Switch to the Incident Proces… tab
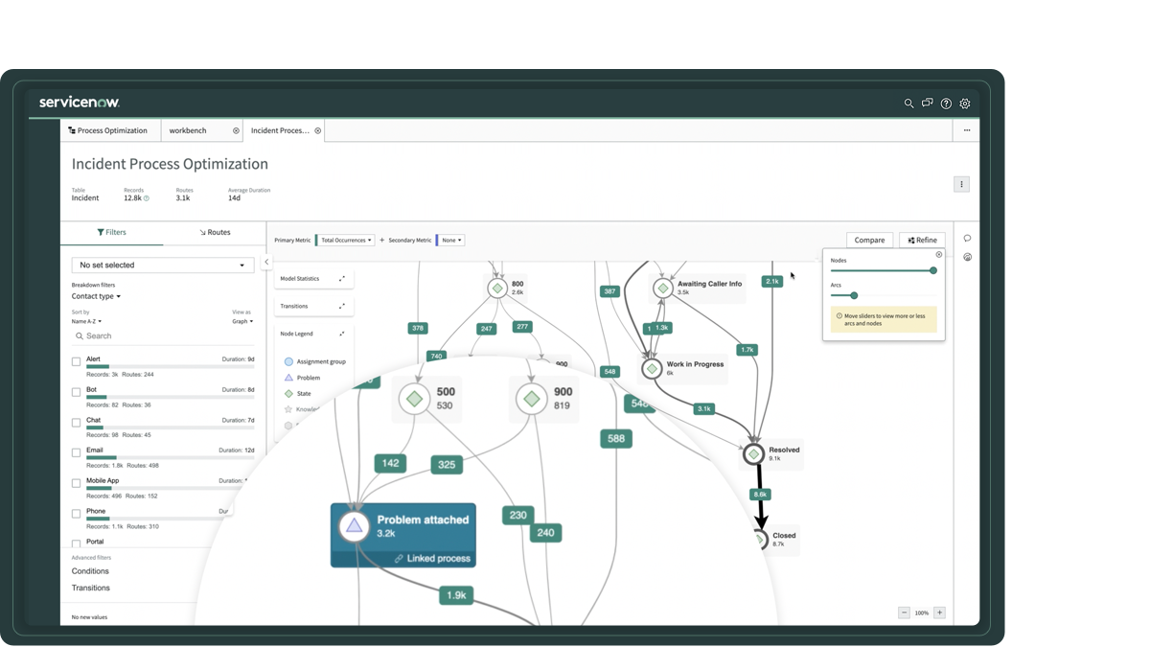 280,130
